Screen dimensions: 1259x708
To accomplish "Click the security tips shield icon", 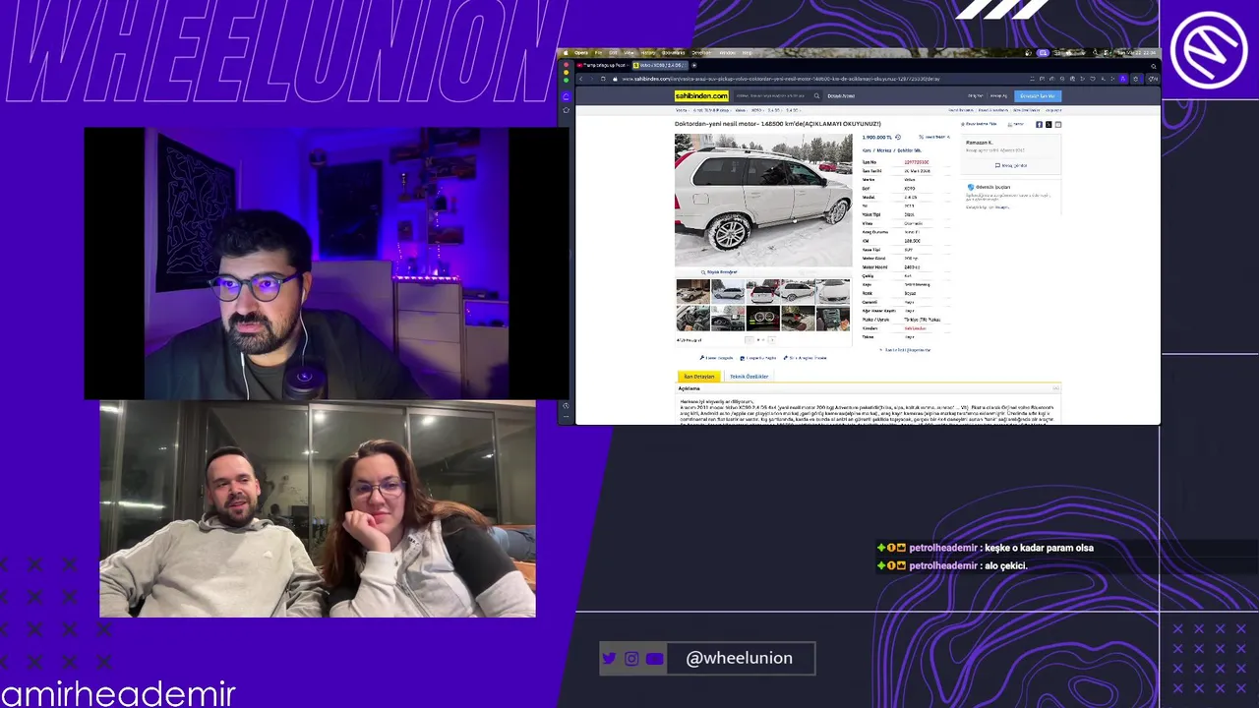I will click(x=971, y=187).
